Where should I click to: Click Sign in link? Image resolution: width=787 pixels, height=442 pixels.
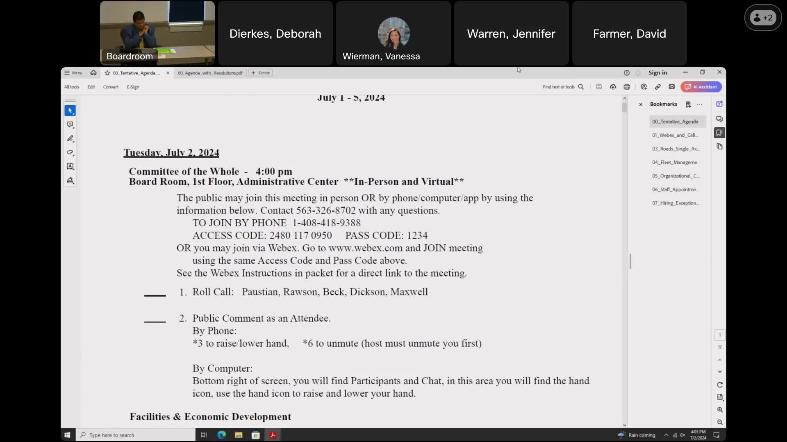tap(657, 73)
